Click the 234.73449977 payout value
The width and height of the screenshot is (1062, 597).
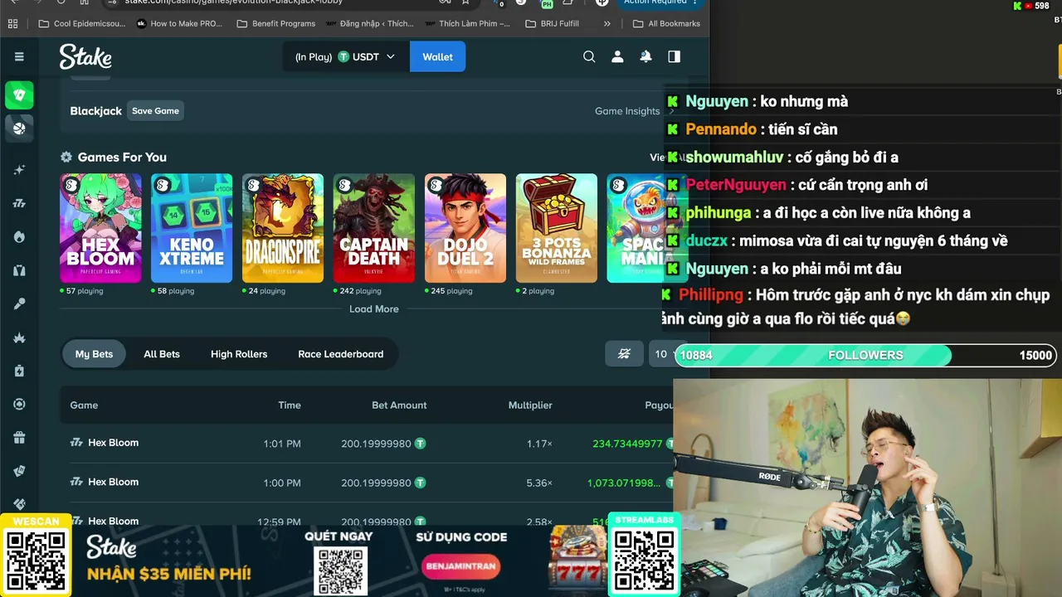coord(627,444)
